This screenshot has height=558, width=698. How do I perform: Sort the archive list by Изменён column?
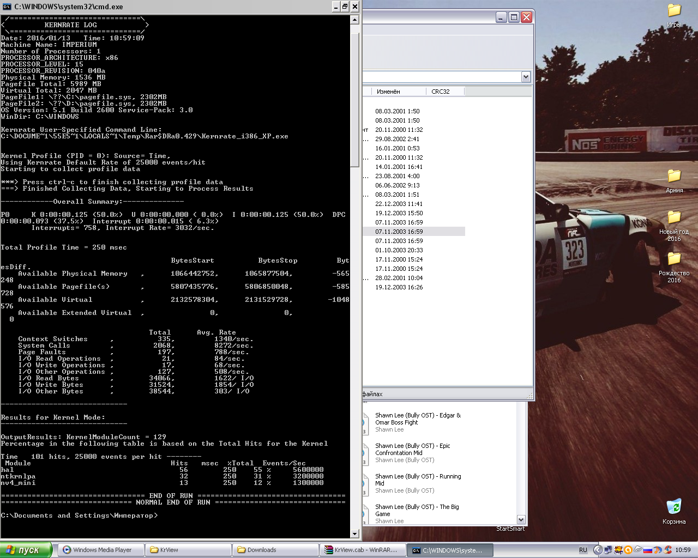pyautogui.click(x=388, y=92)
